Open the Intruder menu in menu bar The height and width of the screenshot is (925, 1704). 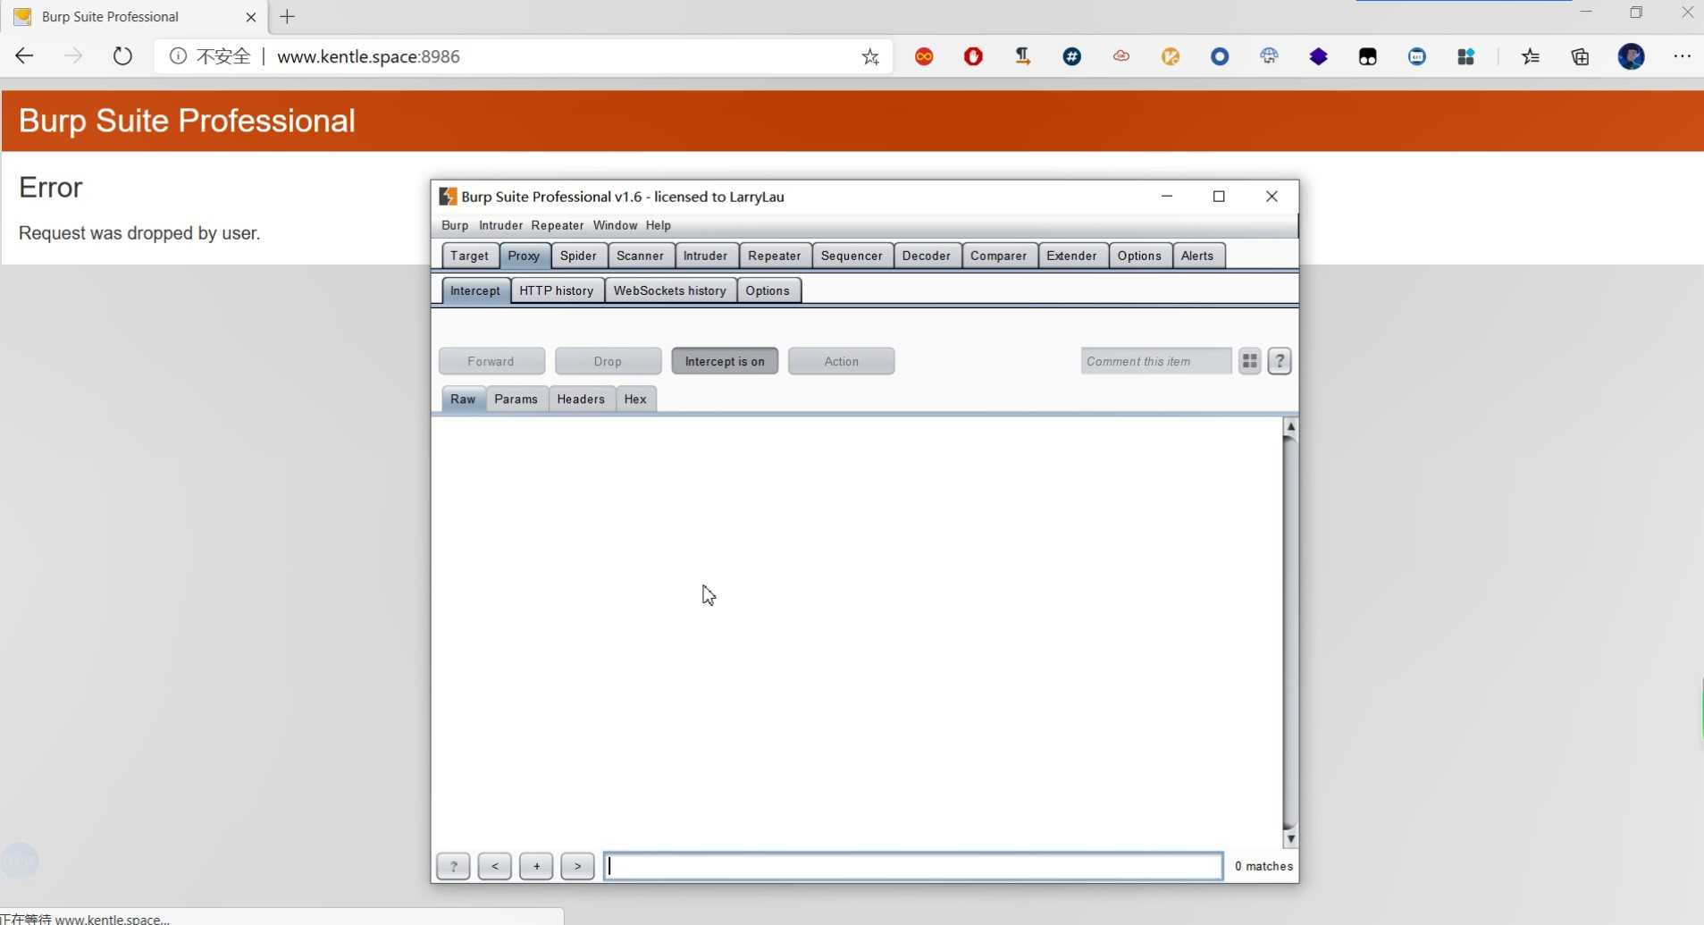500,225
